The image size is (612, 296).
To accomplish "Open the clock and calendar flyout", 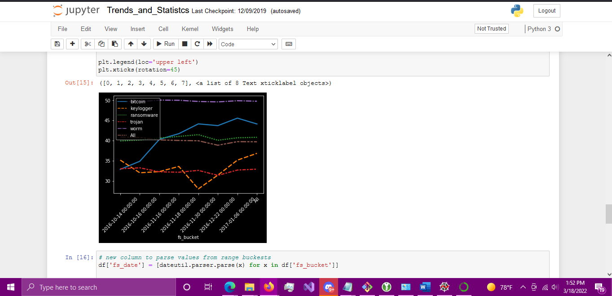I will (x=576, y=287).
